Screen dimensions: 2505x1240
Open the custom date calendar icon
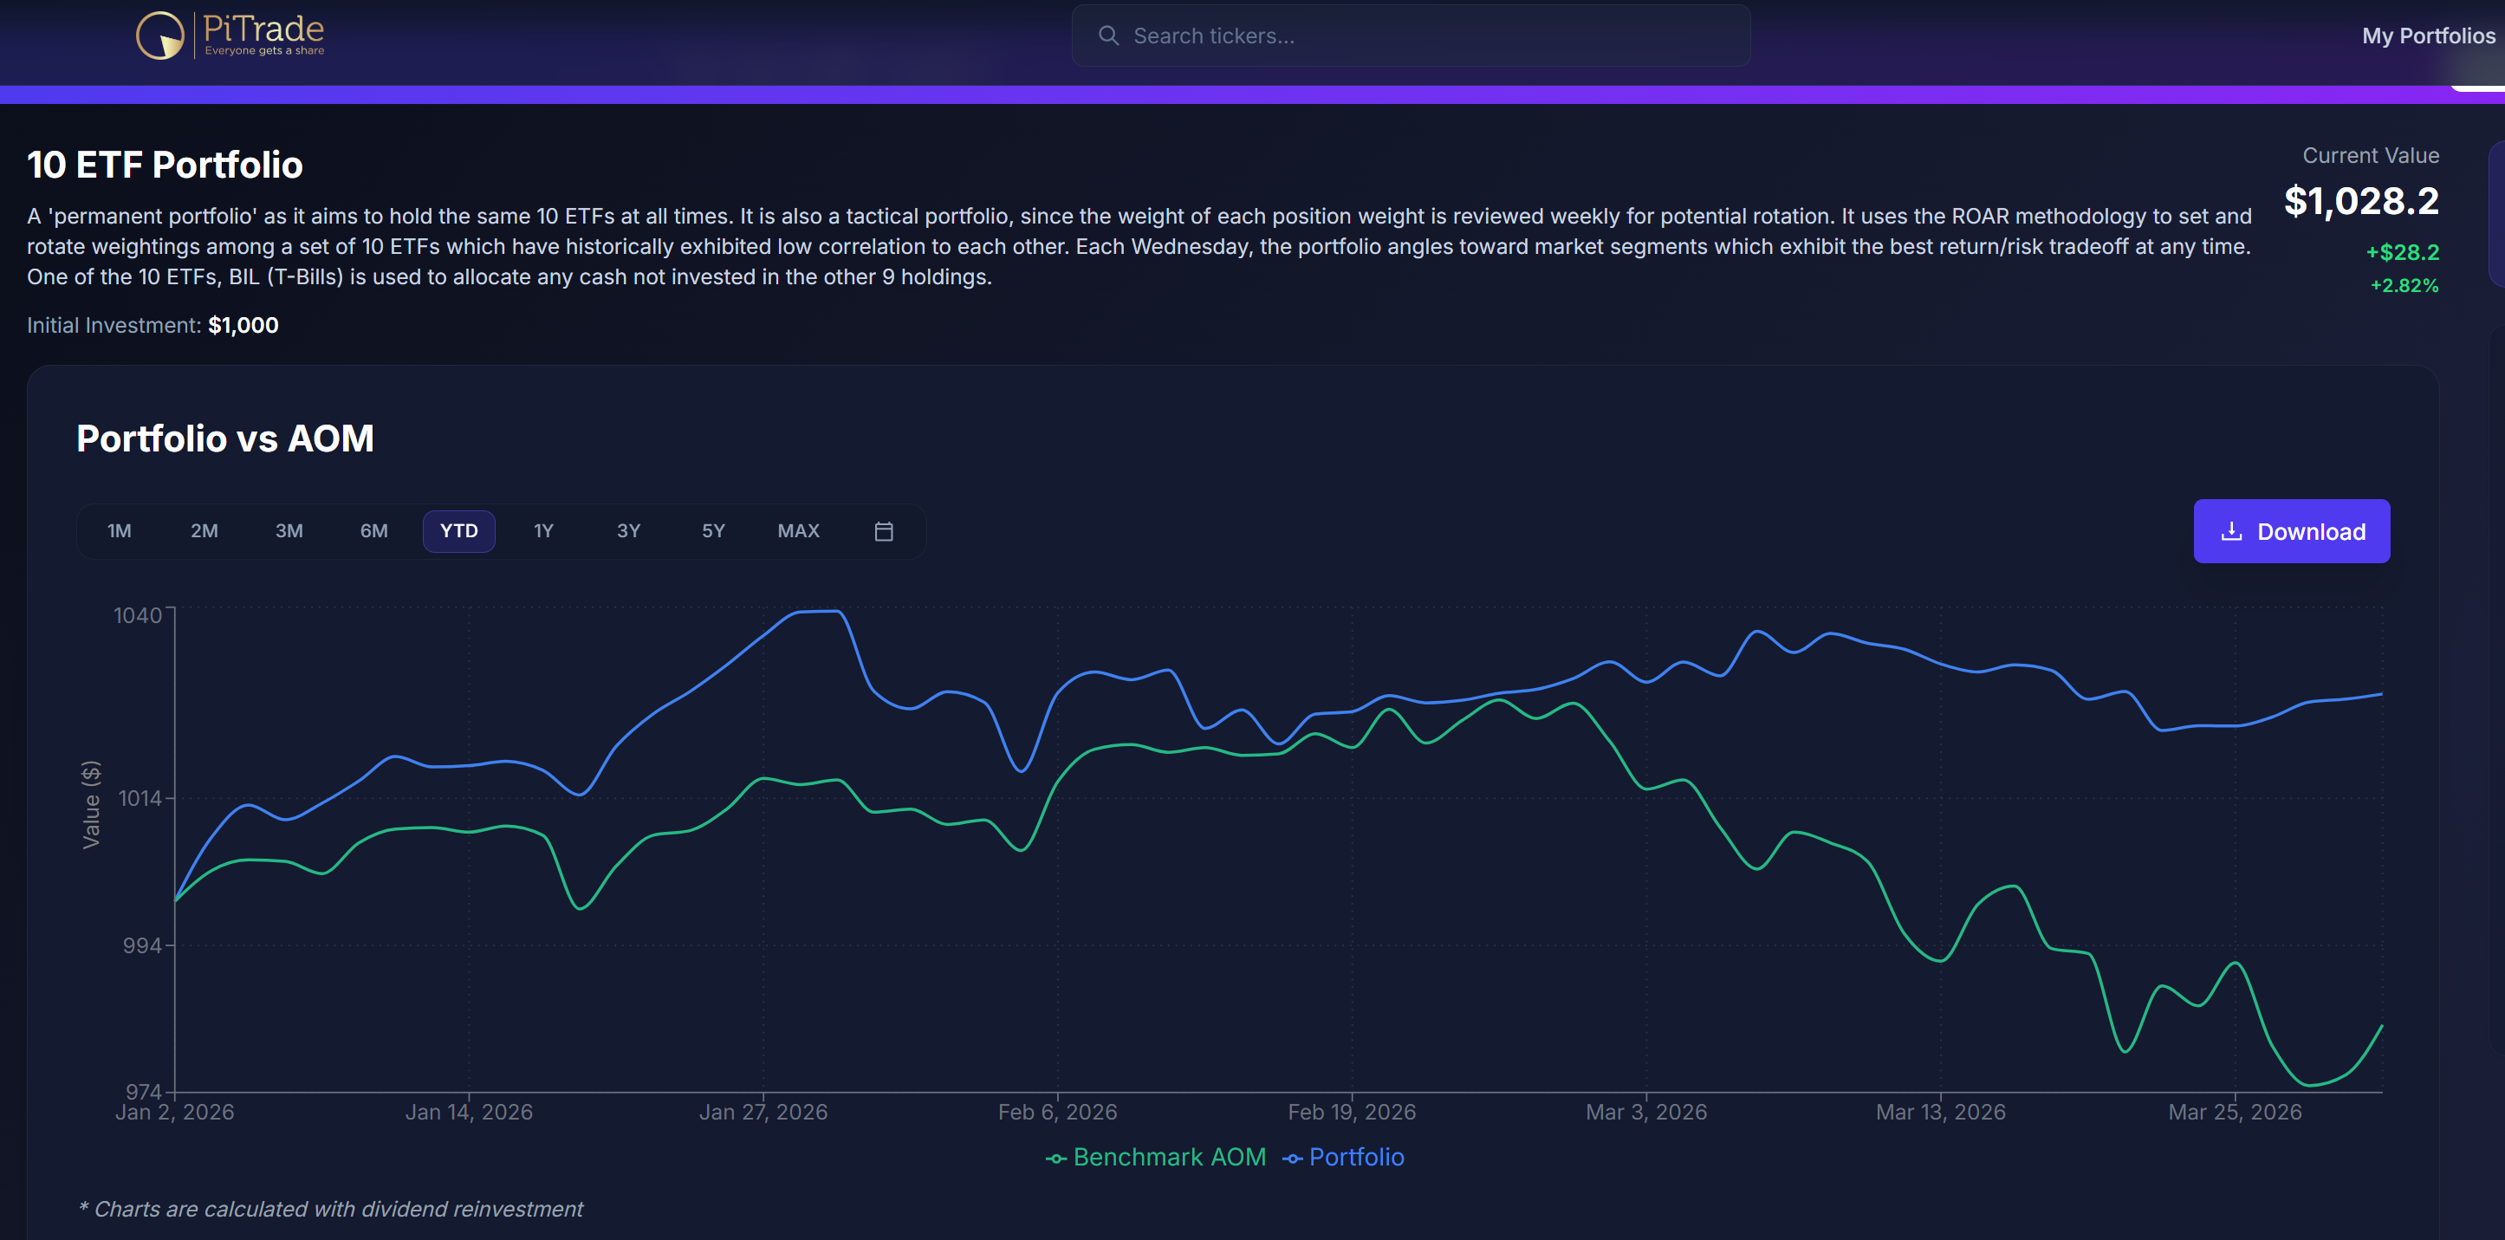click(883, 531)
